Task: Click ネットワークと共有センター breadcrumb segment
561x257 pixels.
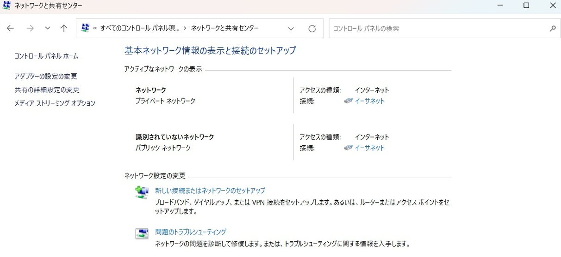Action: pyautogui.click(x=224, y=29)
